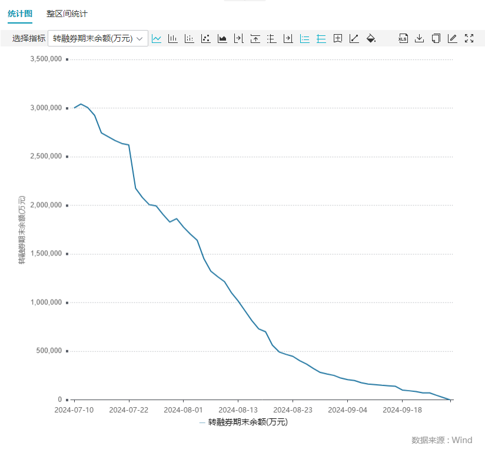Switch to the bar chart icon
The height and width of the screenshot is (449, 485).
tap(173, 38)
